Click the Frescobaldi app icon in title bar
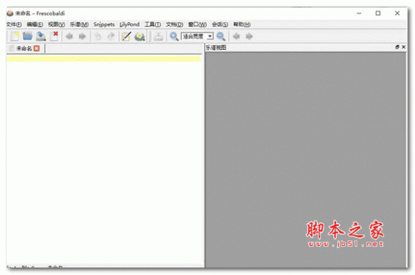This screenshot has height=275, width=415. coord(10,13)
